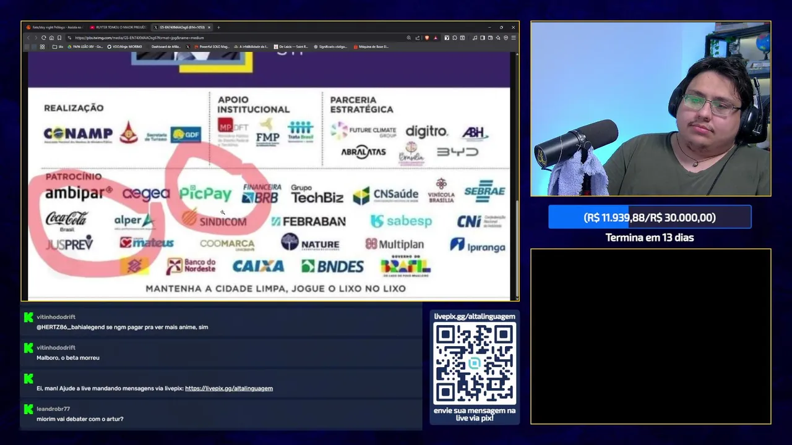Viewport: 792px width, 445px height.
Task: Open the VPN shield icon
Action: tap(506, 38)
